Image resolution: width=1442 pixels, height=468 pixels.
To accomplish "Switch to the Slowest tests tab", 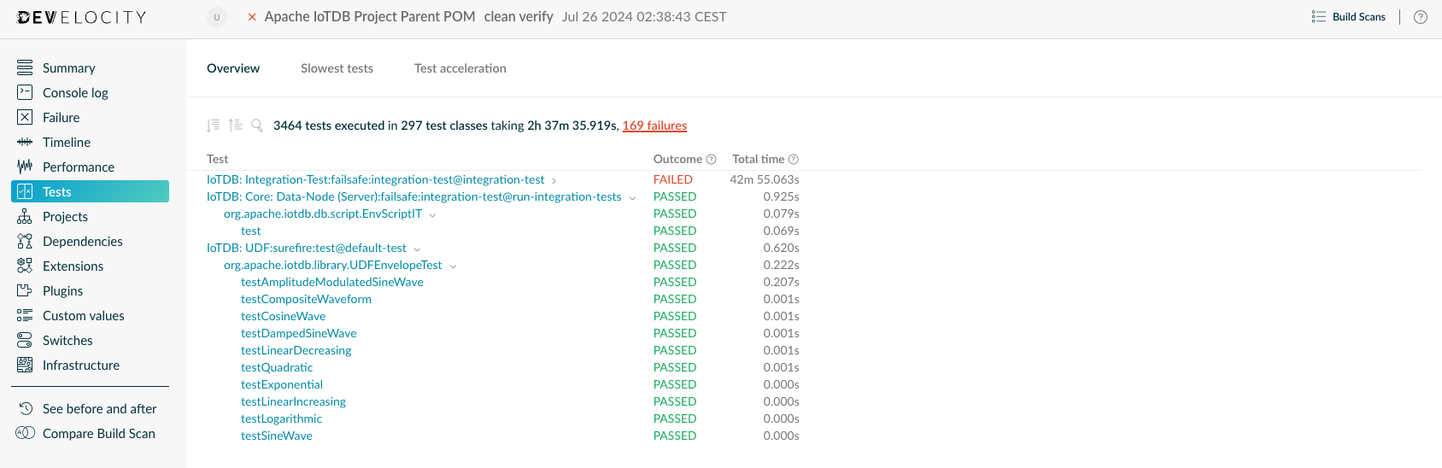I will coord(337,68).
